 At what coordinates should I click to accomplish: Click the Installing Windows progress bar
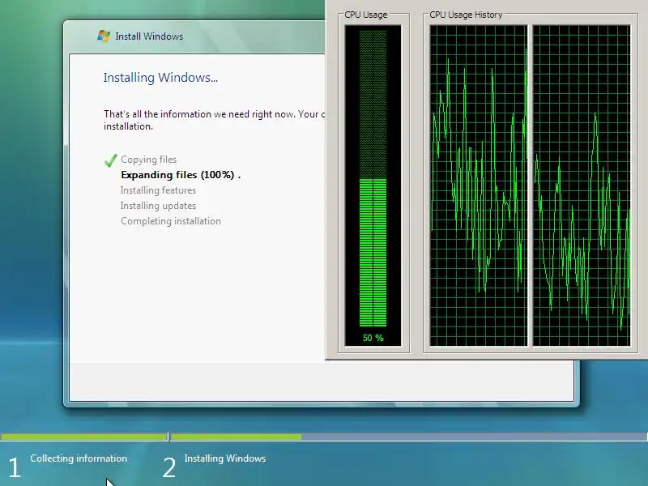pyautogui.click(x=409, y=437)
